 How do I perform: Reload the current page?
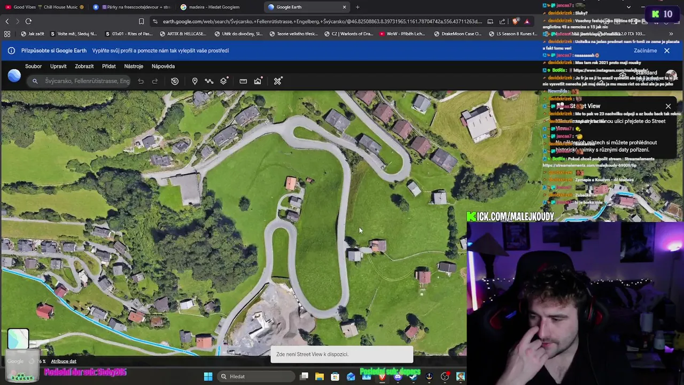pyautogui.click(x=28, y=21)
